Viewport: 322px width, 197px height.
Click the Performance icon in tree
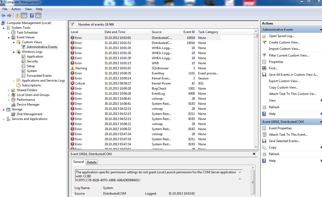coord(13,100)
